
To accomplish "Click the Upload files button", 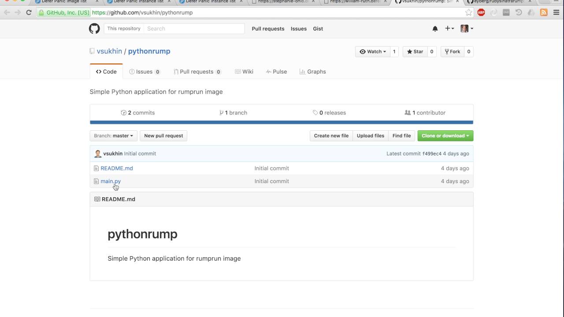I will click(371, 136).
